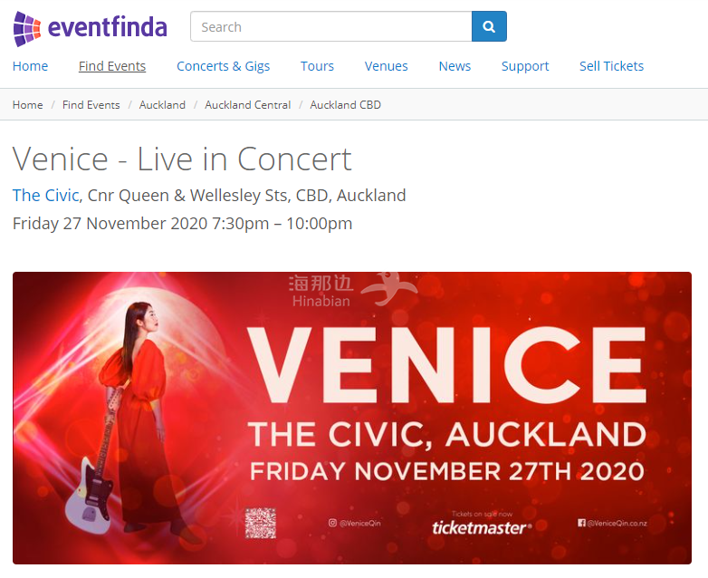
Task: Open the Home menu item
Action: click(30, 66)
